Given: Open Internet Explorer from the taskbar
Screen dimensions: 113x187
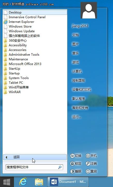Looking at the screenshot, I should 23,182.
